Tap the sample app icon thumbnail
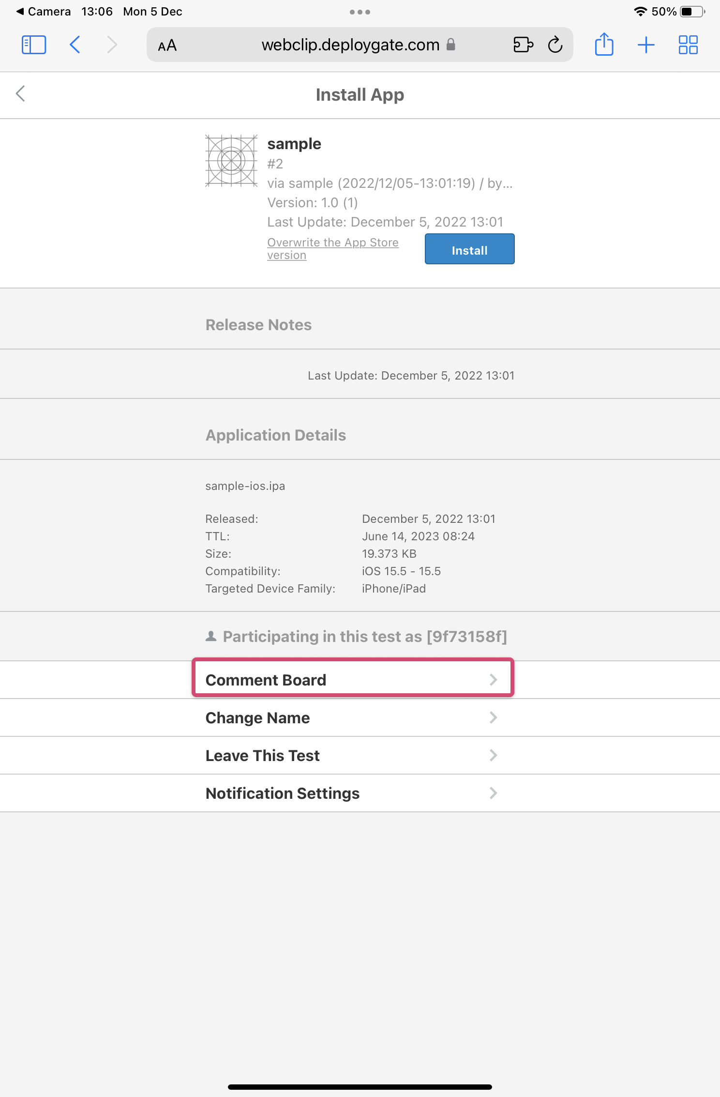Image resolution: width=720 pixels, height=1097 pixels. [x=231, y=161]
